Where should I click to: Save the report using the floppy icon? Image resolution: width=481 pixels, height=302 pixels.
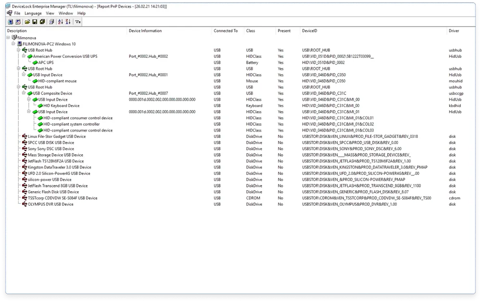click(x=35, y=22)
